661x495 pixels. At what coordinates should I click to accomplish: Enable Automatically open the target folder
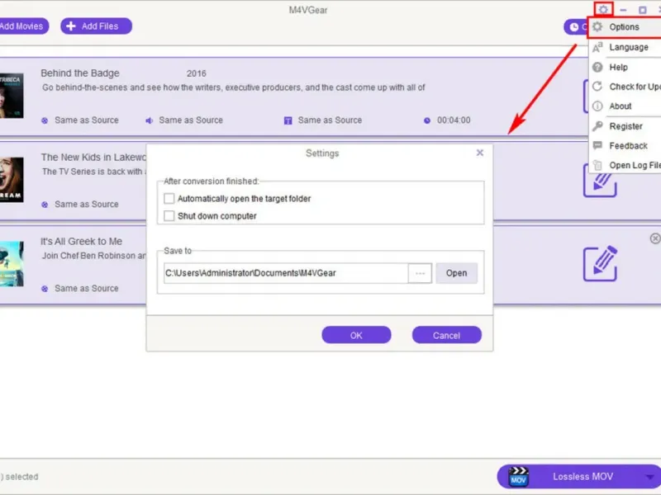coord(169,198)
